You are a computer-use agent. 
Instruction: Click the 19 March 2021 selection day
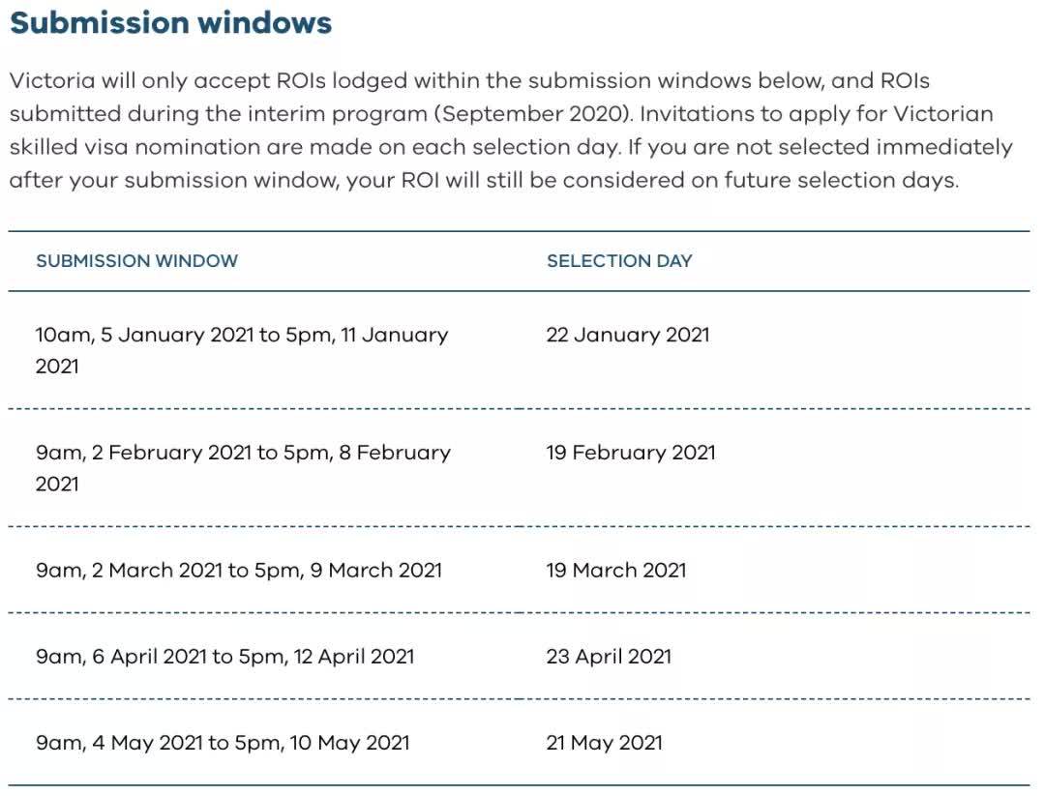pos(615,570)
